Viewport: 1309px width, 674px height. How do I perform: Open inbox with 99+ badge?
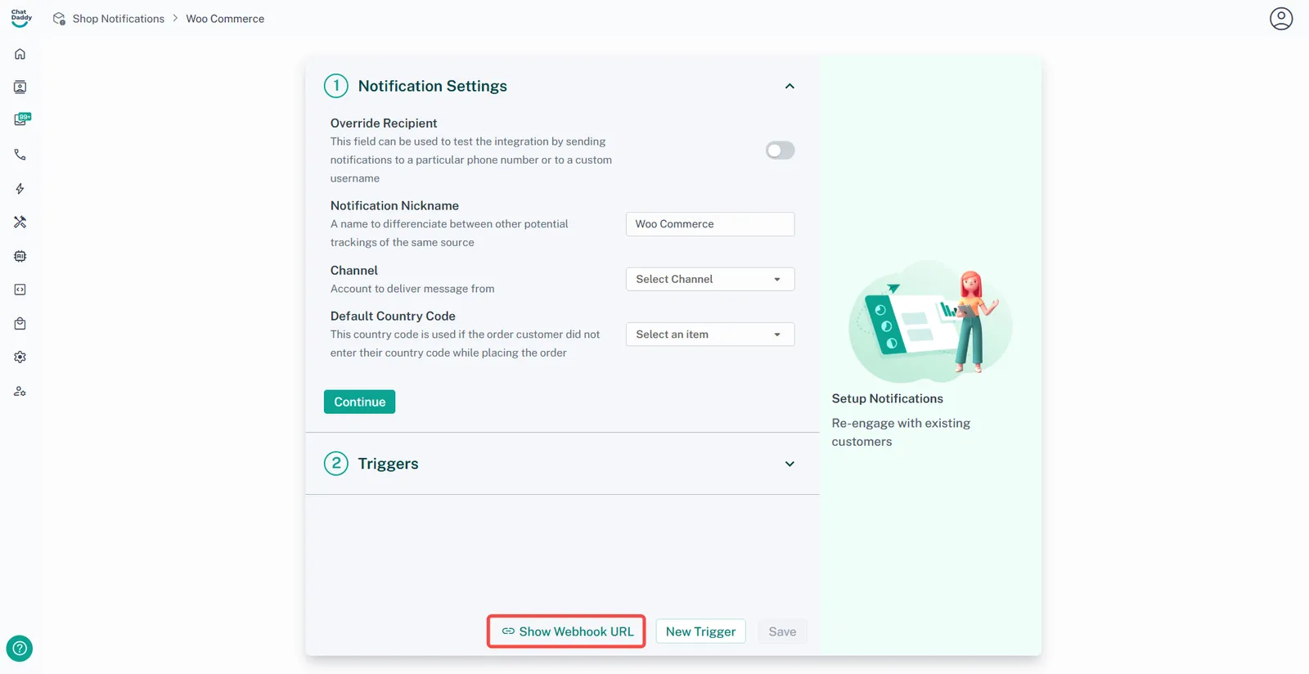(21, 119)
